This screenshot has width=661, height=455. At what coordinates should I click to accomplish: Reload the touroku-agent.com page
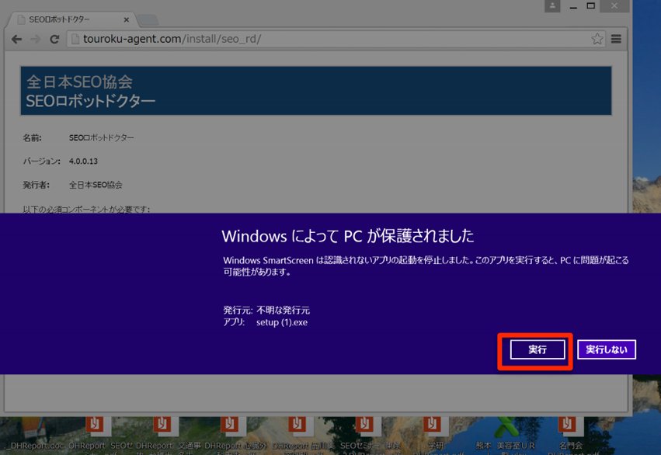pyautogui.click(x=54, y=39)
